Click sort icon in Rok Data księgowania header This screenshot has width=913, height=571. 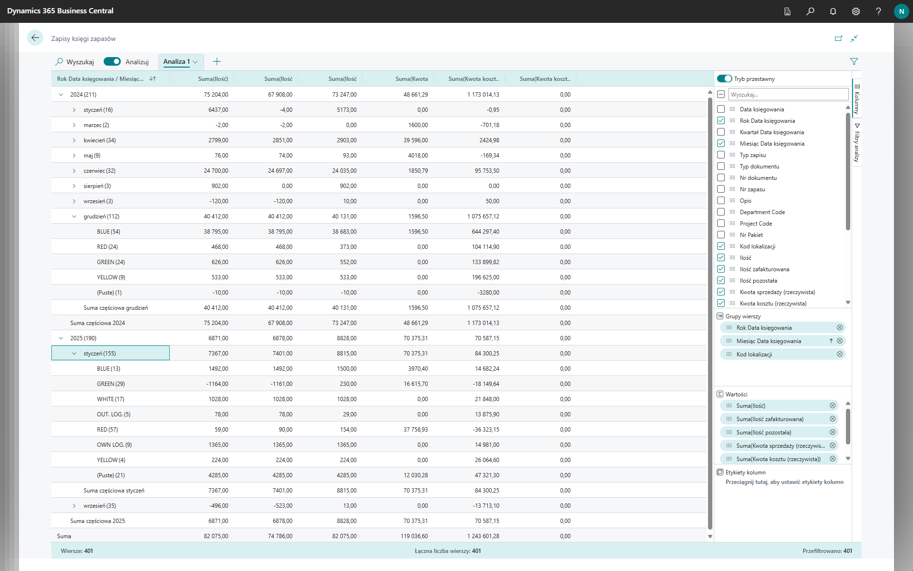click(x=153, y=79)
